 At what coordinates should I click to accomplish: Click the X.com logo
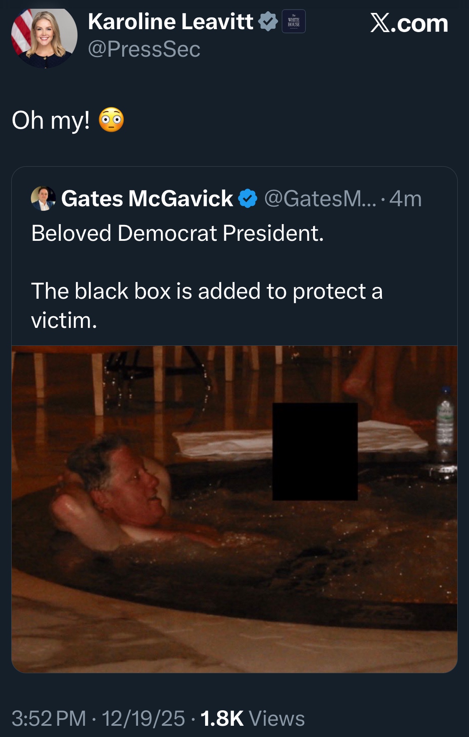tap(409, 23)
